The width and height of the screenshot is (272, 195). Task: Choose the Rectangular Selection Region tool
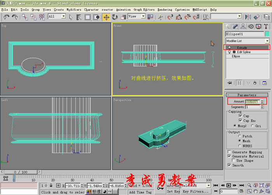pyautogui.click(x=87, y=17)
